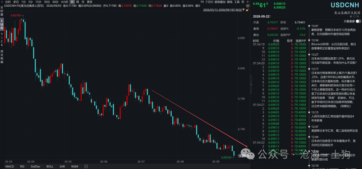Open chart settings gear icon
Viewport: 362px width, 169px height.
click(243, 2)
